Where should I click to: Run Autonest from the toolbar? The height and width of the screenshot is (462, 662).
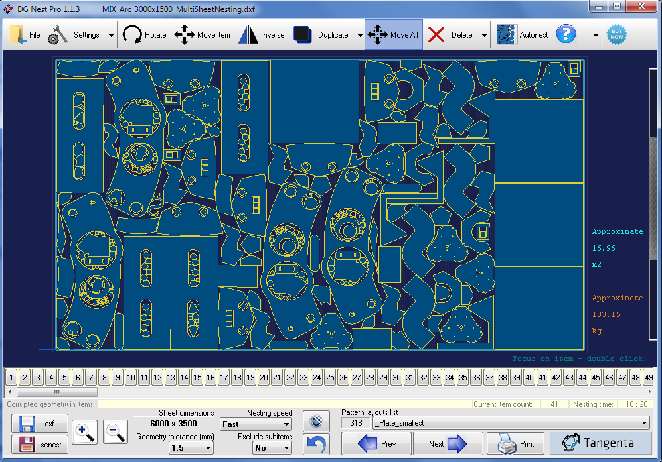pyautogui.click(x=522, y=34)
